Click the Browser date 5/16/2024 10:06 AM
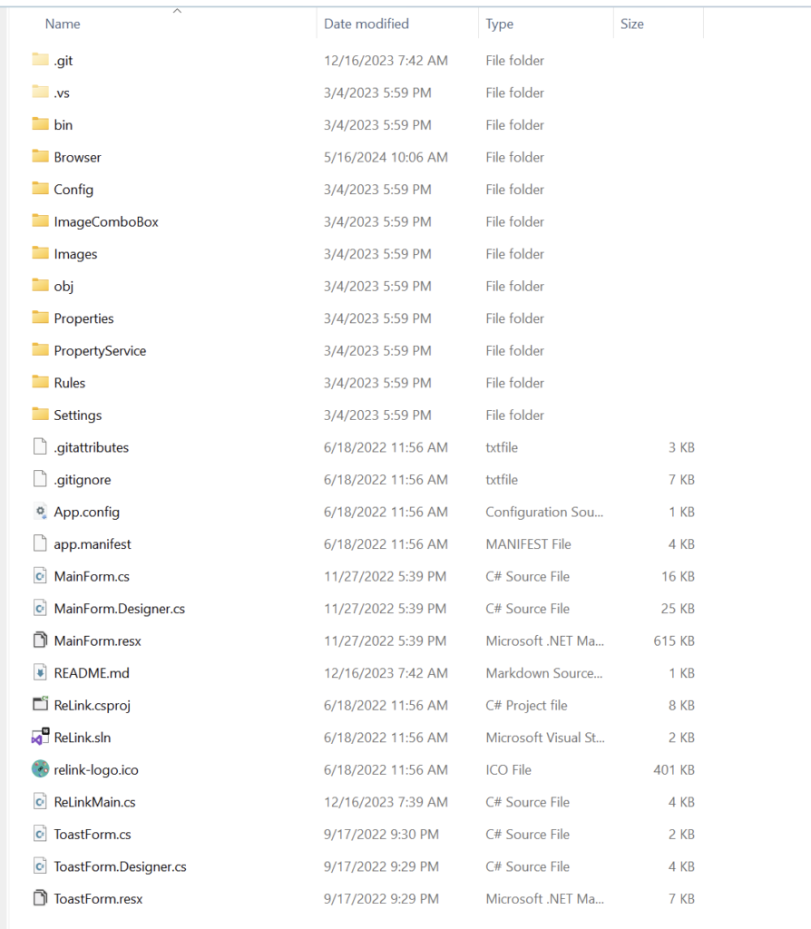The width and height of the screenshot is (811, 929). [x=386, y=157]
